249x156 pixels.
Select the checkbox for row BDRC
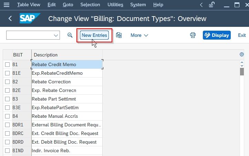[7, 133]
